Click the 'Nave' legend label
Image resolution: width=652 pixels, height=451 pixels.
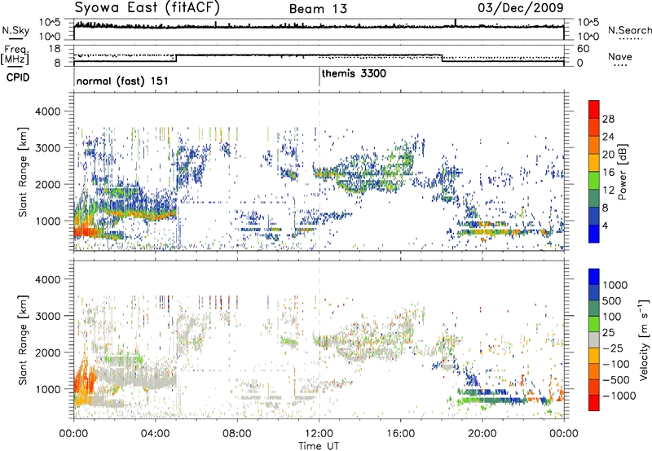tap(620, 57)
